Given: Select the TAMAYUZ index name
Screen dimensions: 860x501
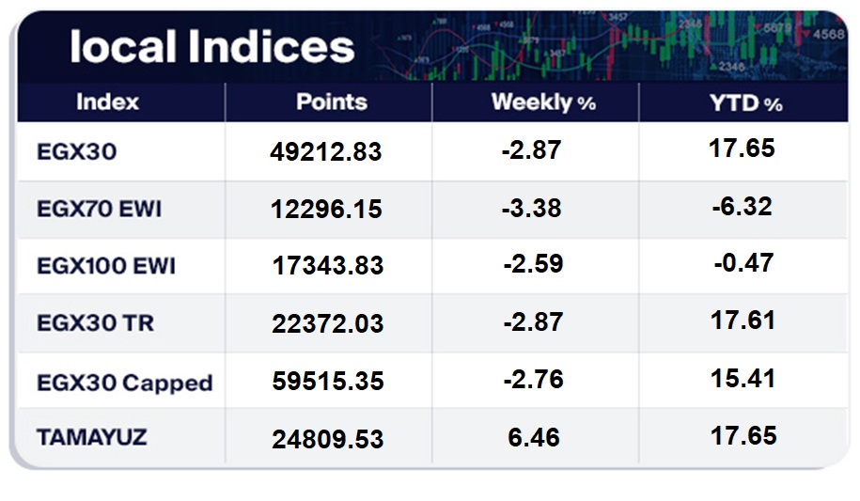Looking at the screenshot, I should pyautogui.click(x=91, y=437).
